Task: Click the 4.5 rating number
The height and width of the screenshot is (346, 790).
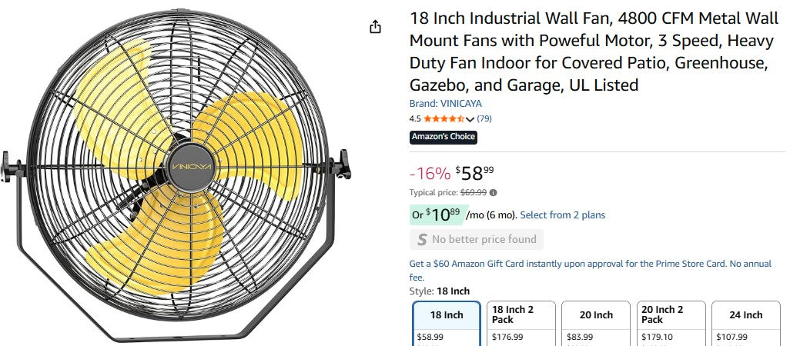Action: [x=415, y=118]
